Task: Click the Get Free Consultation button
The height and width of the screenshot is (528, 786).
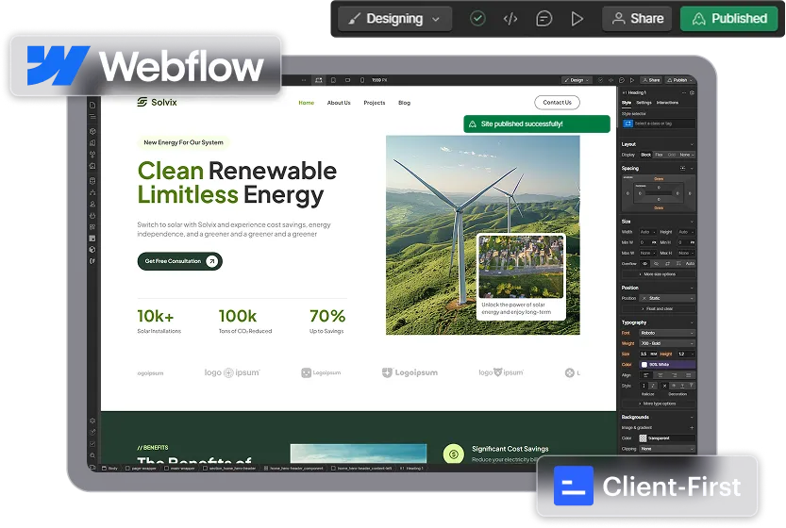Action: pos(179,261)
